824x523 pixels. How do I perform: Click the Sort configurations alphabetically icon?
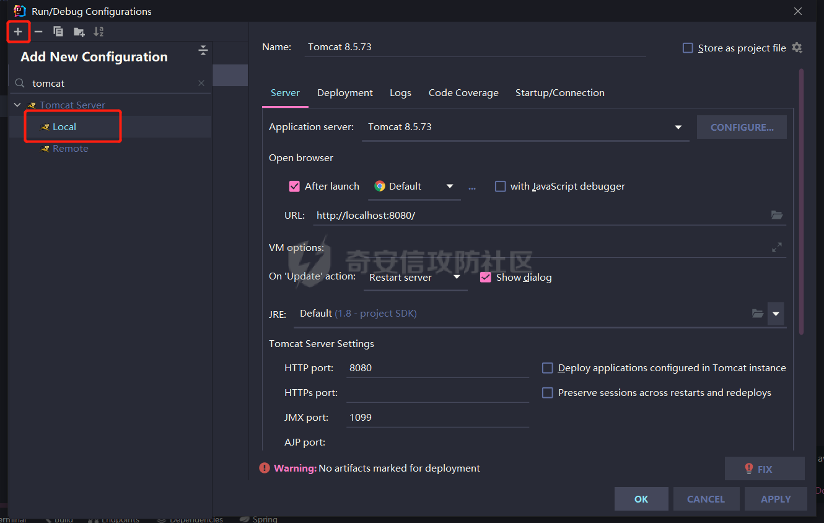[x=99, y=32]
